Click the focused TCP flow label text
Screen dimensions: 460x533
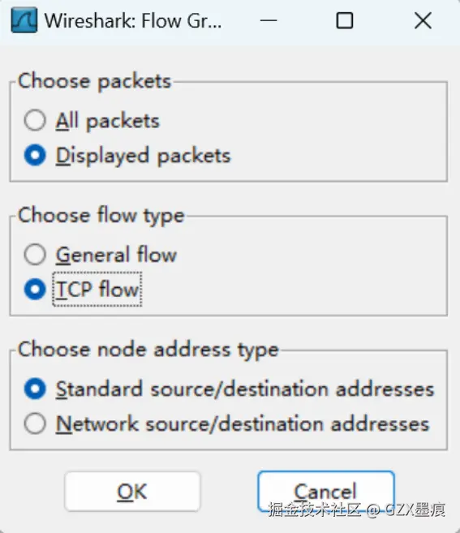97,290
